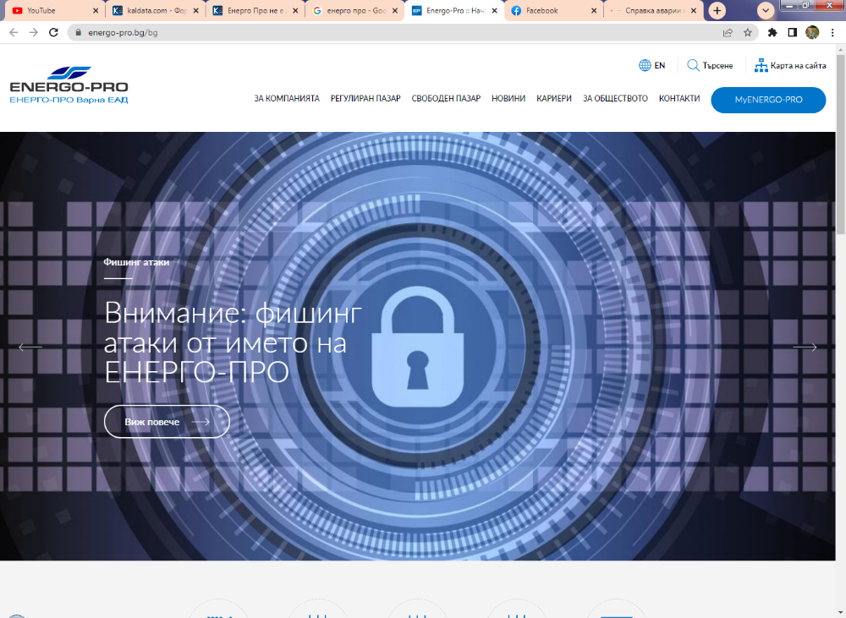Click the phishing warning headline
The height and width of the screenshot is (618, 846).
pyautogui.click(x=233, y=342)
